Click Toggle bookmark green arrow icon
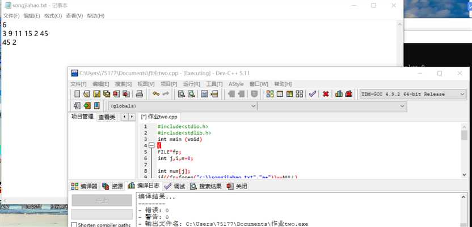472x227 pixels. (x=87, y=106)
